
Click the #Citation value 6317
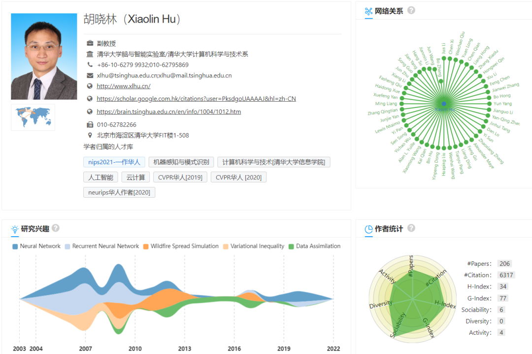click(x=506, y=275)
